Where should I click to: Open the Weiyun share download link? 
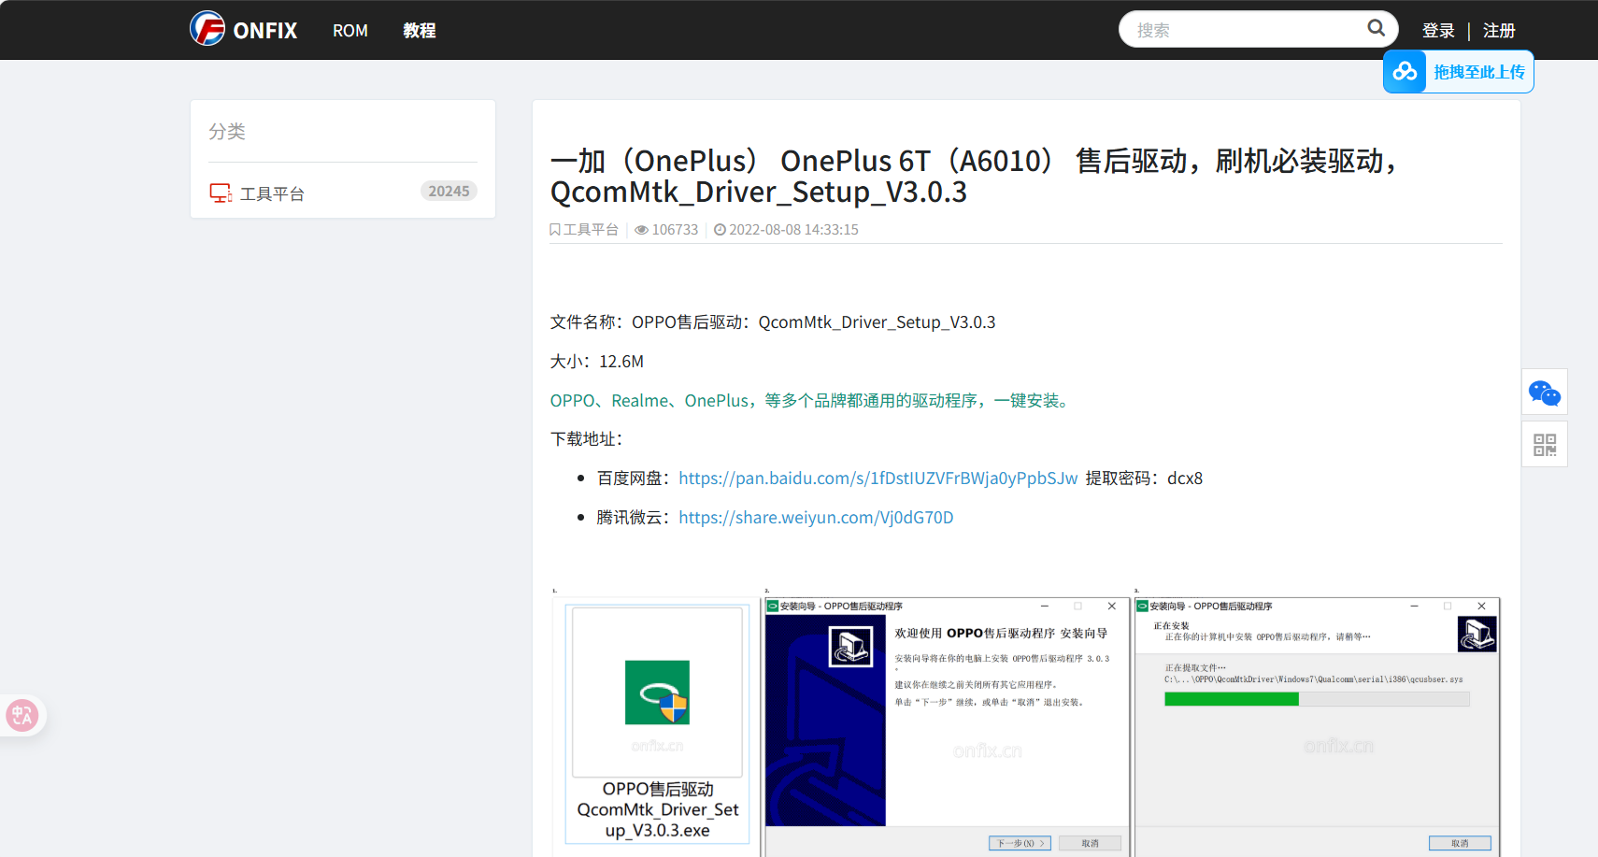point(816,518)
